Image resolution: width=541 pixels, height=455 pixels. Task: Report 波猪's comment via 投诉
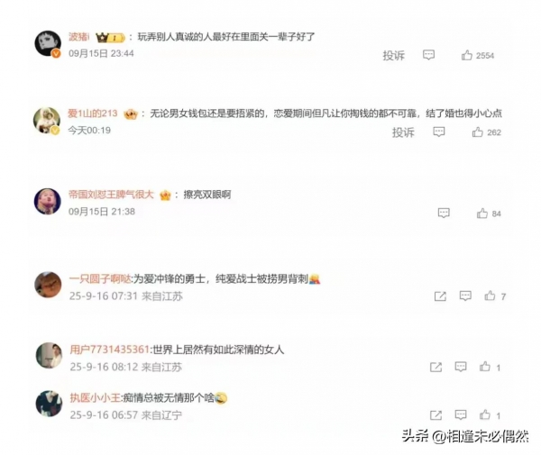click(393, 56)
